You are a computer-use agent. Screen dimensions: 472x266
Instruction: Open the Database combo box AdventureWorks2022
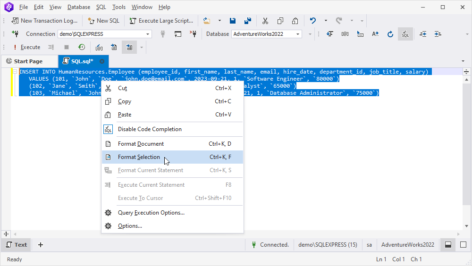[266, 34]
